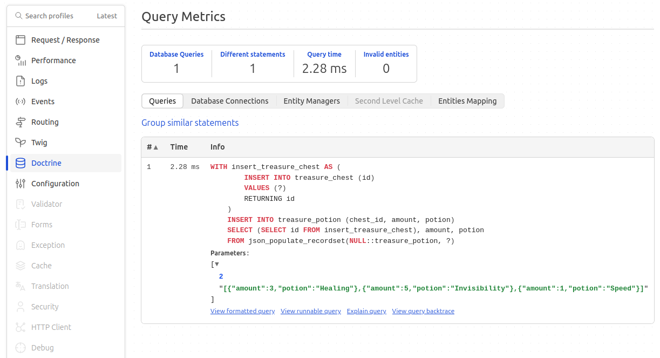Click the parameter JSON string value
Viewport: 660px width, 358px height.
(x=433, y=288)
